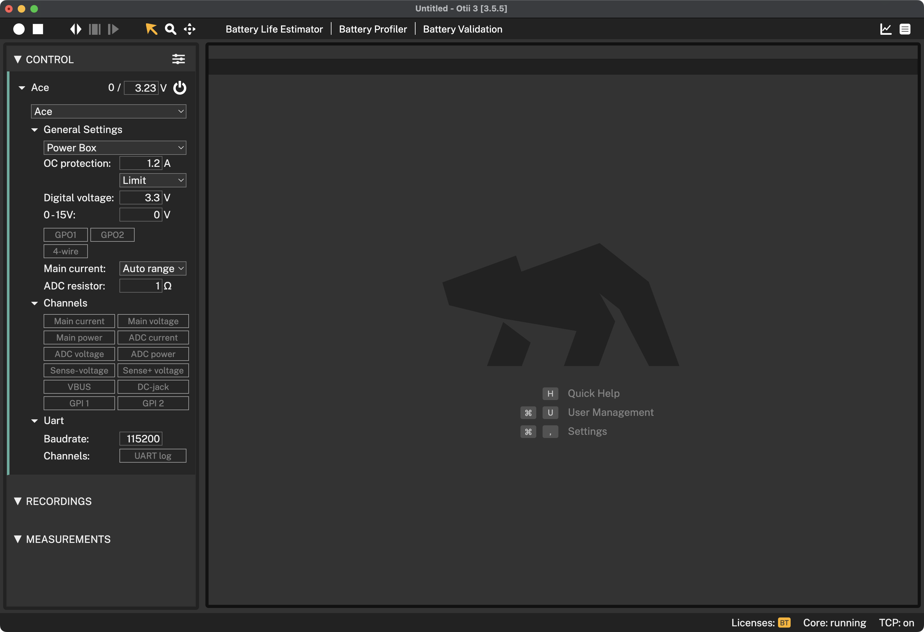924x632 pixels.
Task: Click the User Management shortcut
Action: pos(610,412)
